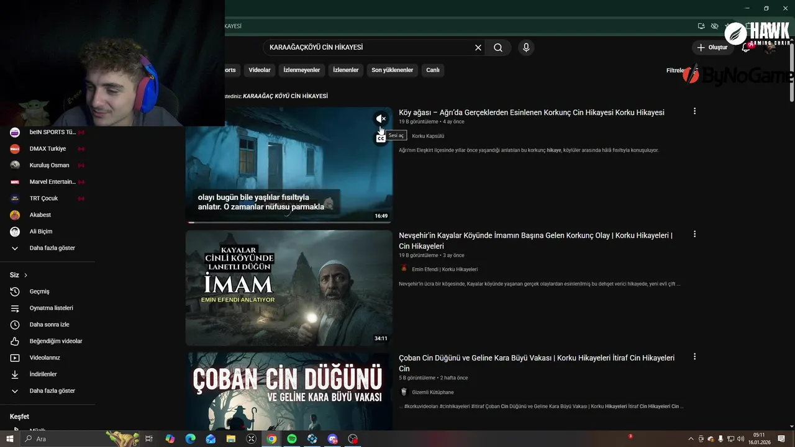Open options menu for Çoban Cin Düğünü video
Screen dimensions: 795x447
tap(694, 356)
